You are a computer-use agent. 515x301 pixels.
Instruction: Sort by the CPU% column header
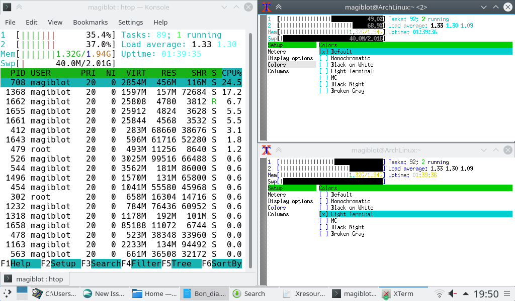pos(232,73)
